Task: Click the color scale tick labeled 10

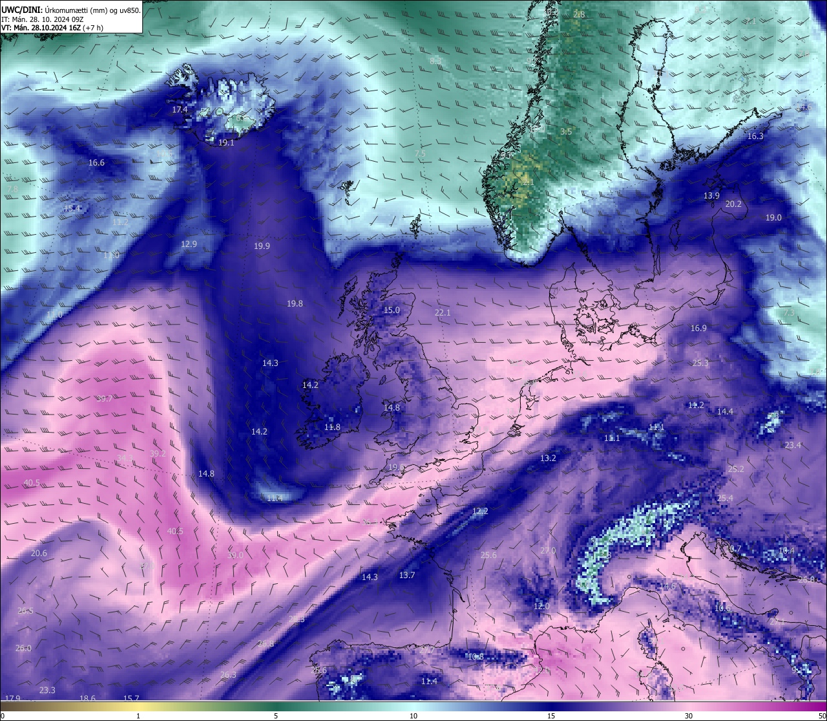Action: pos(413,716)
